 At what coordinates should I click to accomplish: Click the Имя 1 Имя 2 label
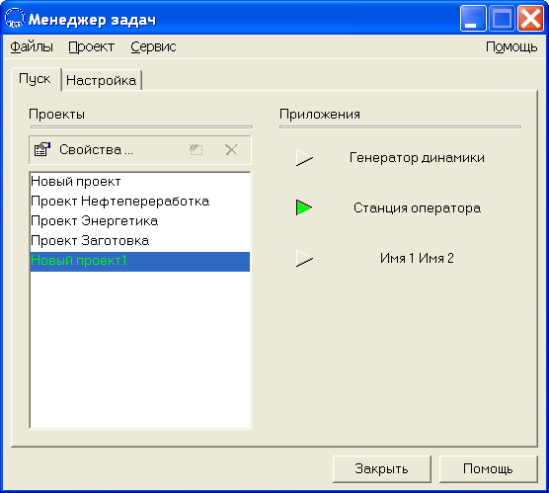click(417, 258)
